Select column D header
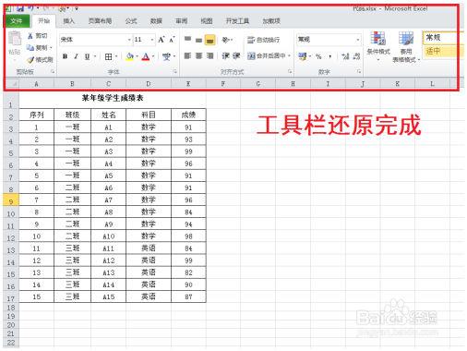This screenshot has height=351, width=467. pyautogui.click(x=149, y=83)
